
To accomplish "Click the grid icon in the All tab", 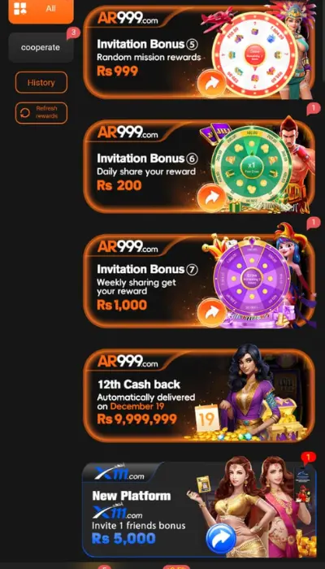I will [20, 8].
